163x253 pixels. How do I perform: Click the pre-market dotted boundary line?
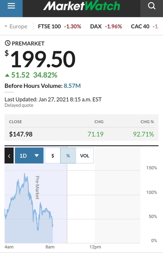click(67, 194)
